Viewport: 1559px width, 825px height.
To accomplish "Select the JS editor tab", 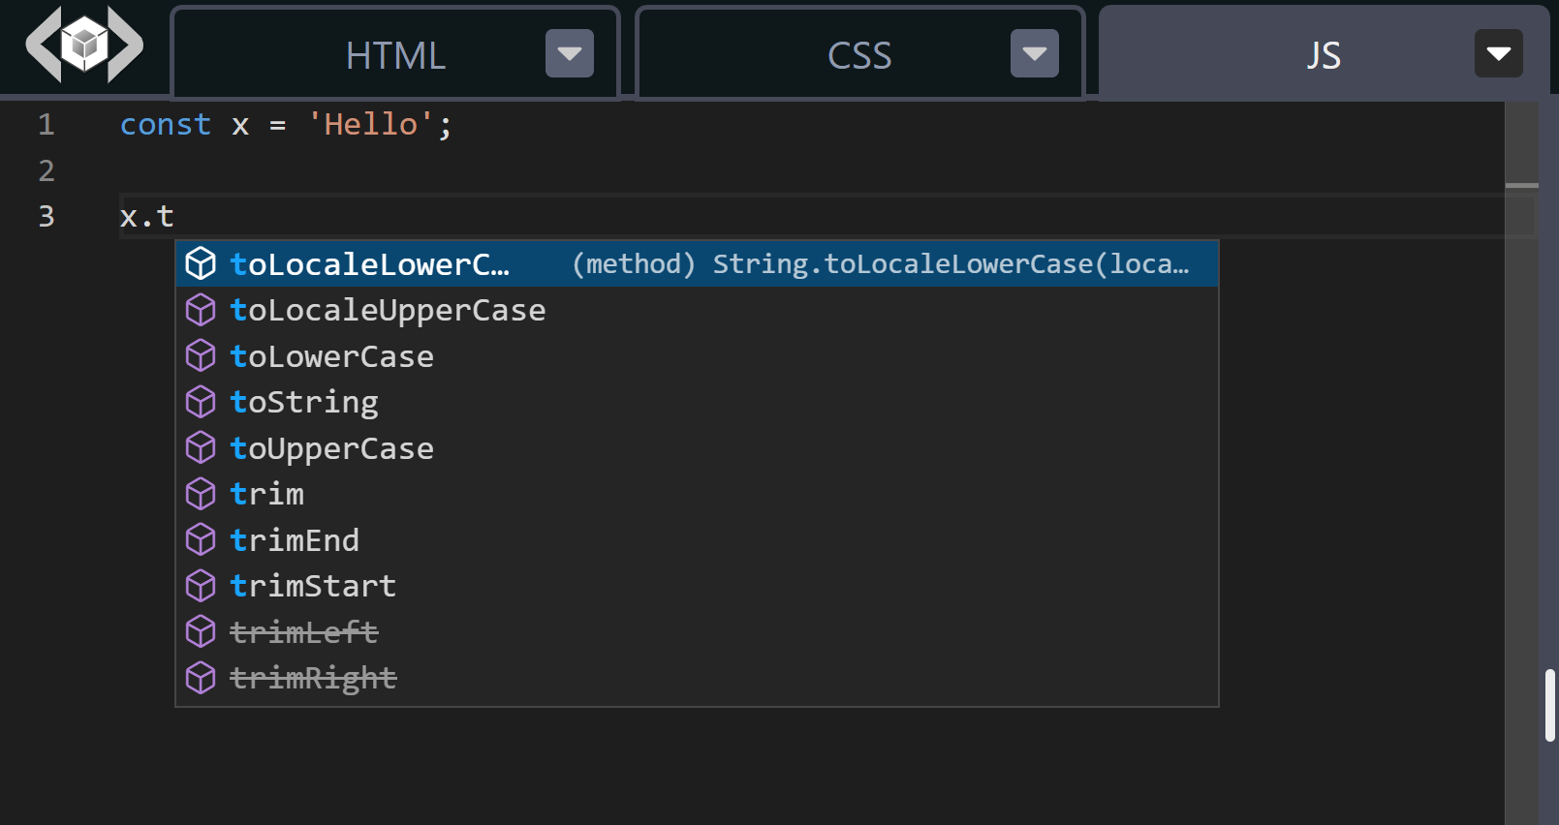I will 1323,55.
